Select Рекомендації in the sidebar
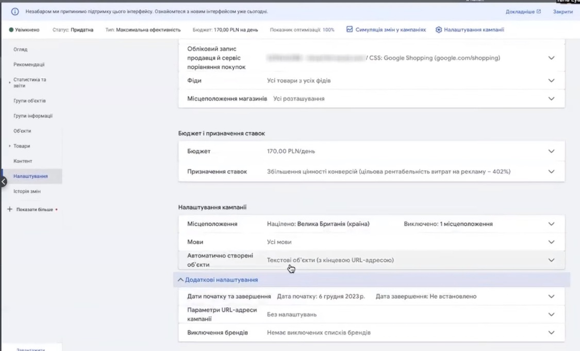 (29, 64)
